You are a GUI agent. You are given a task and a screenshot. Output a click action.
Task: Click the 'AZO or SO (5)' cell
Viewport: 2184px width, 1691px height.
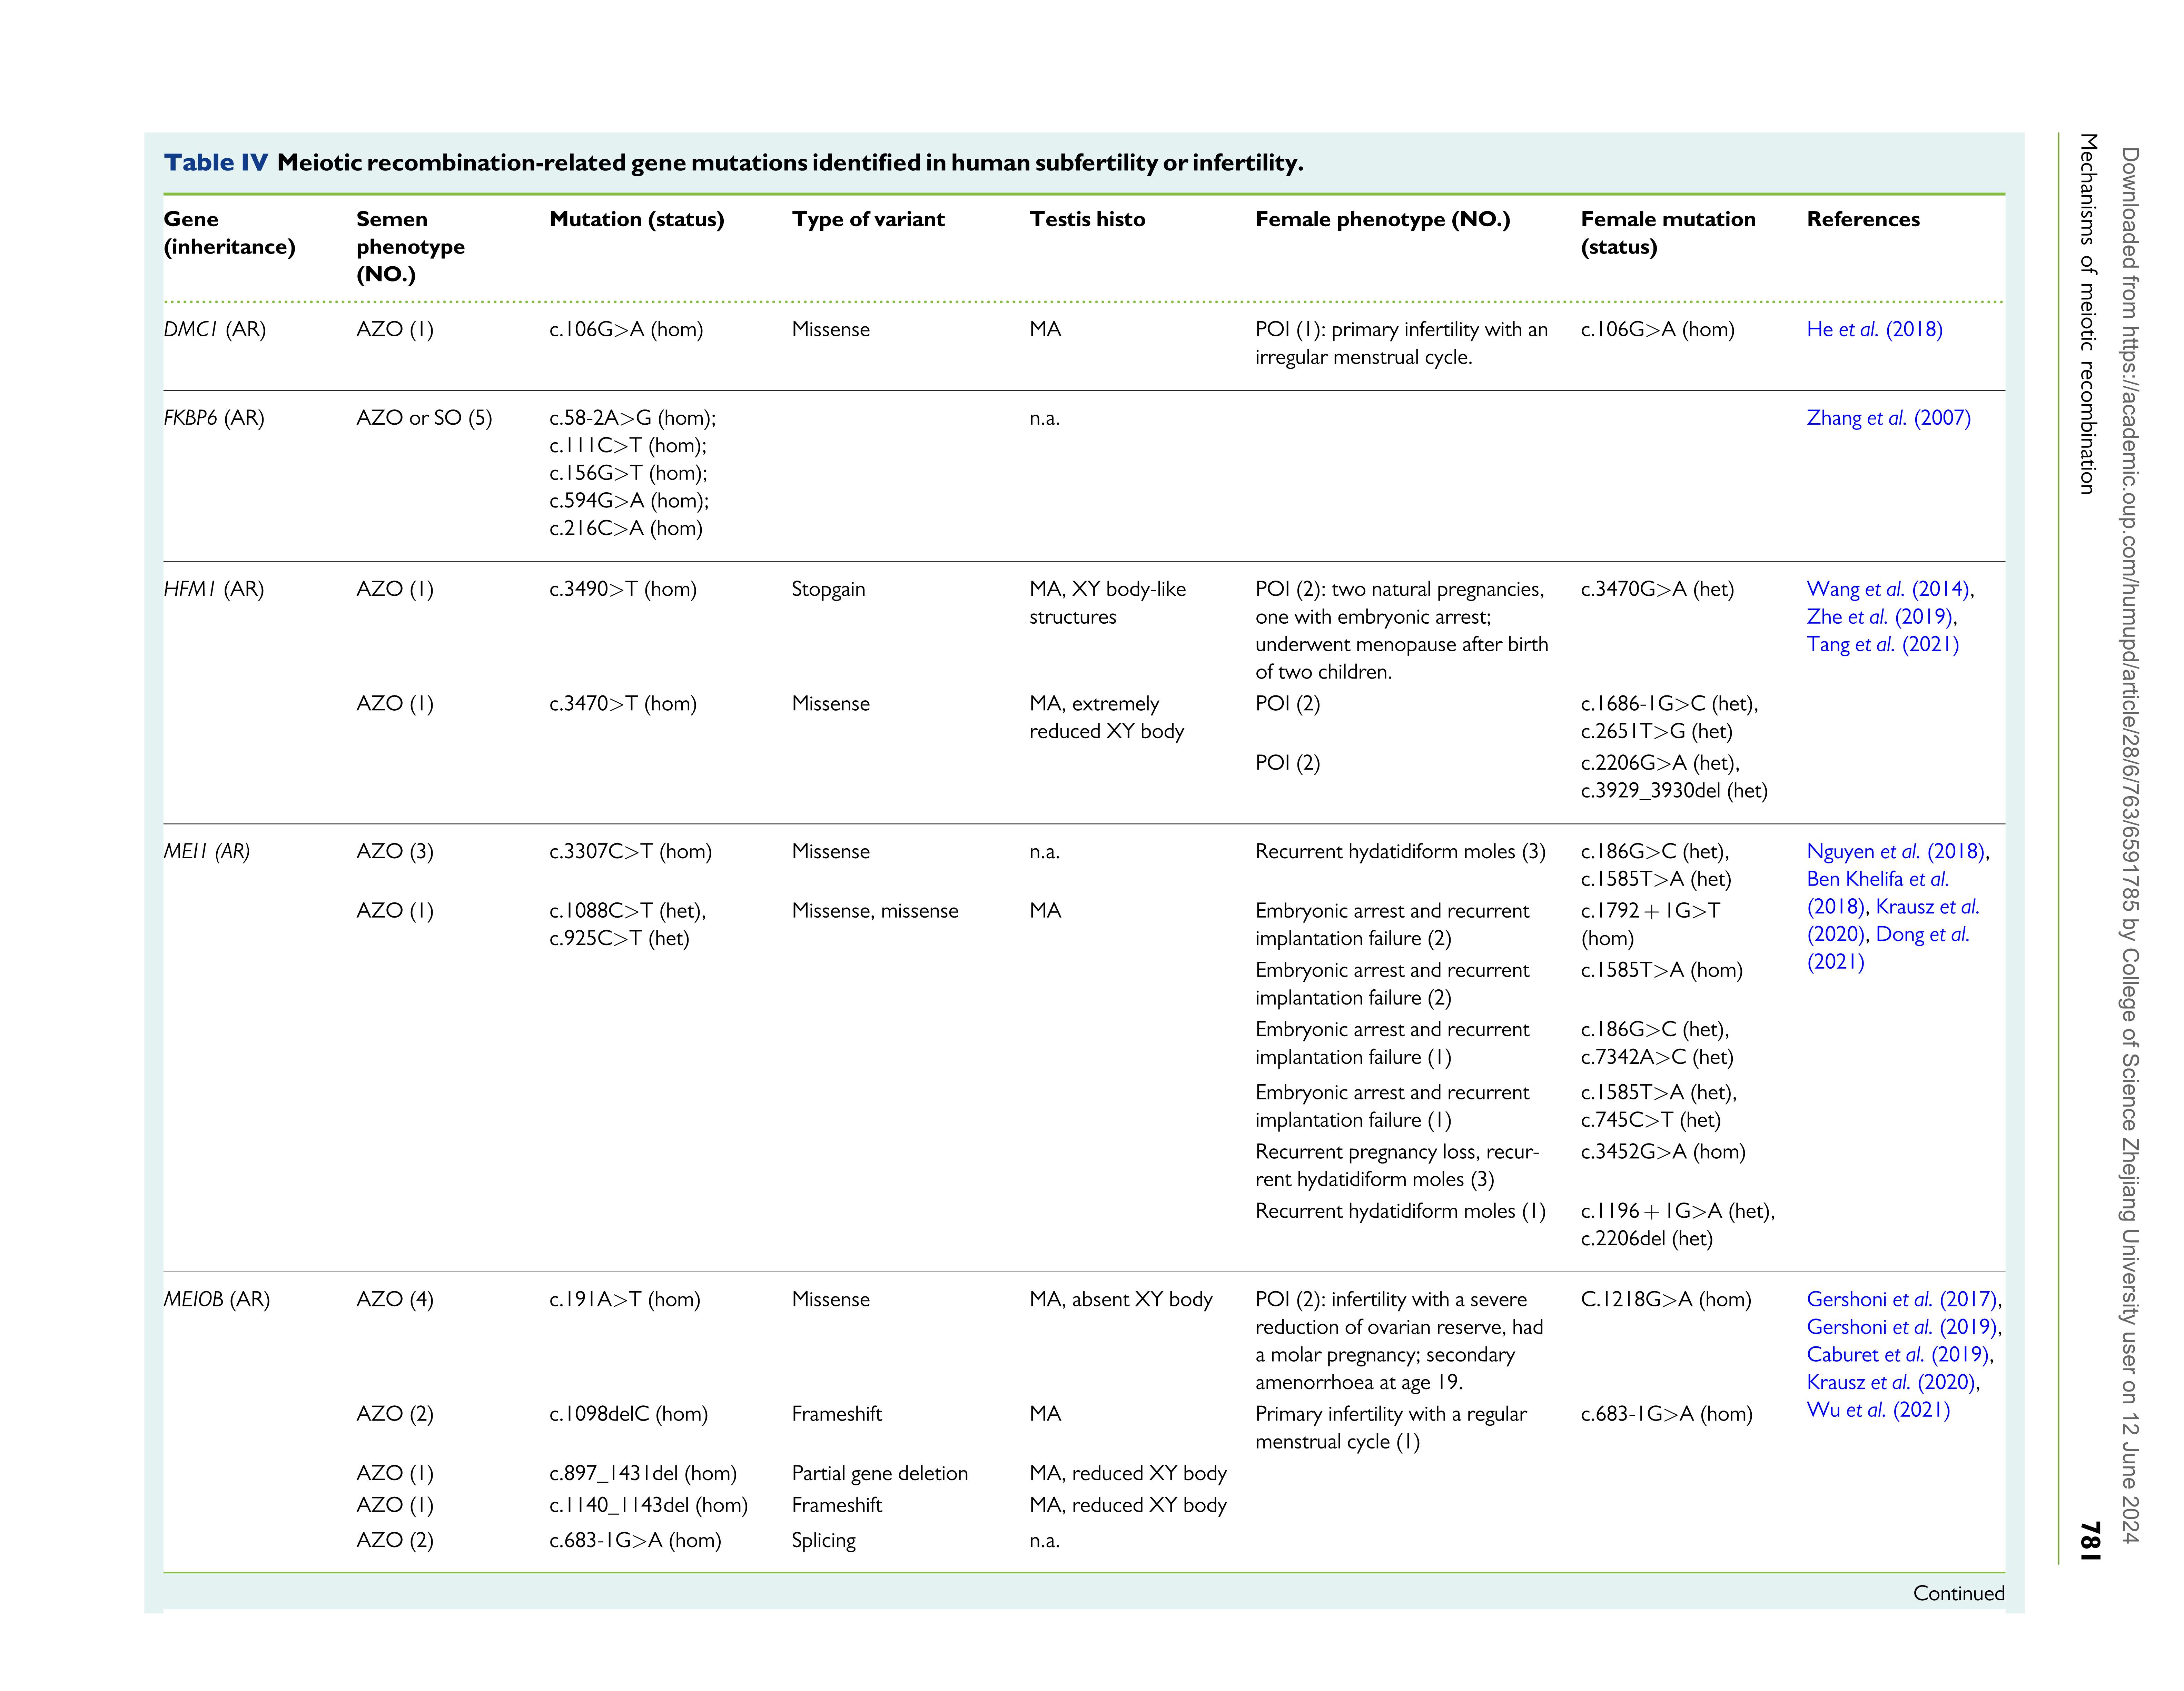coord(424,418)
